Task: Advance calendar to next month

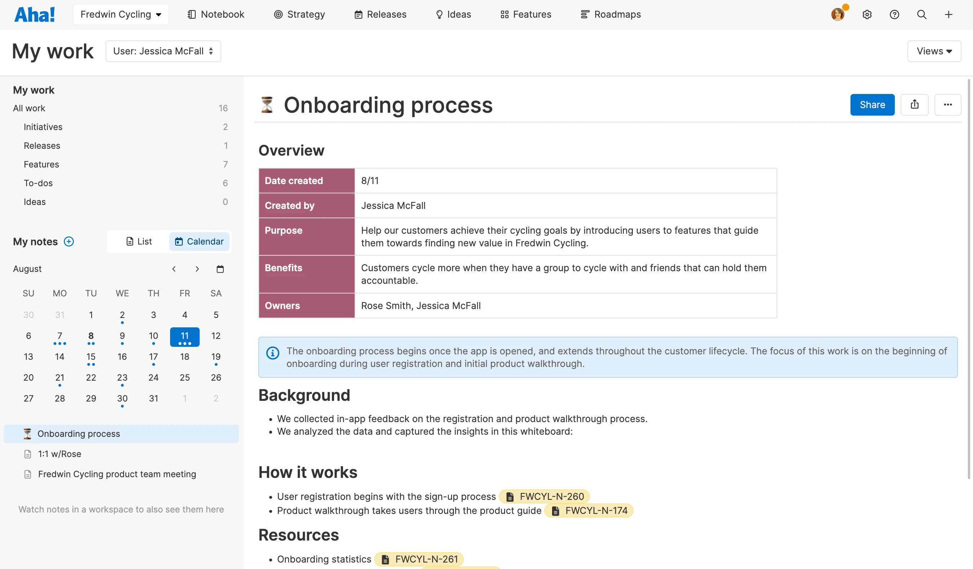Action: coord(197,269)
